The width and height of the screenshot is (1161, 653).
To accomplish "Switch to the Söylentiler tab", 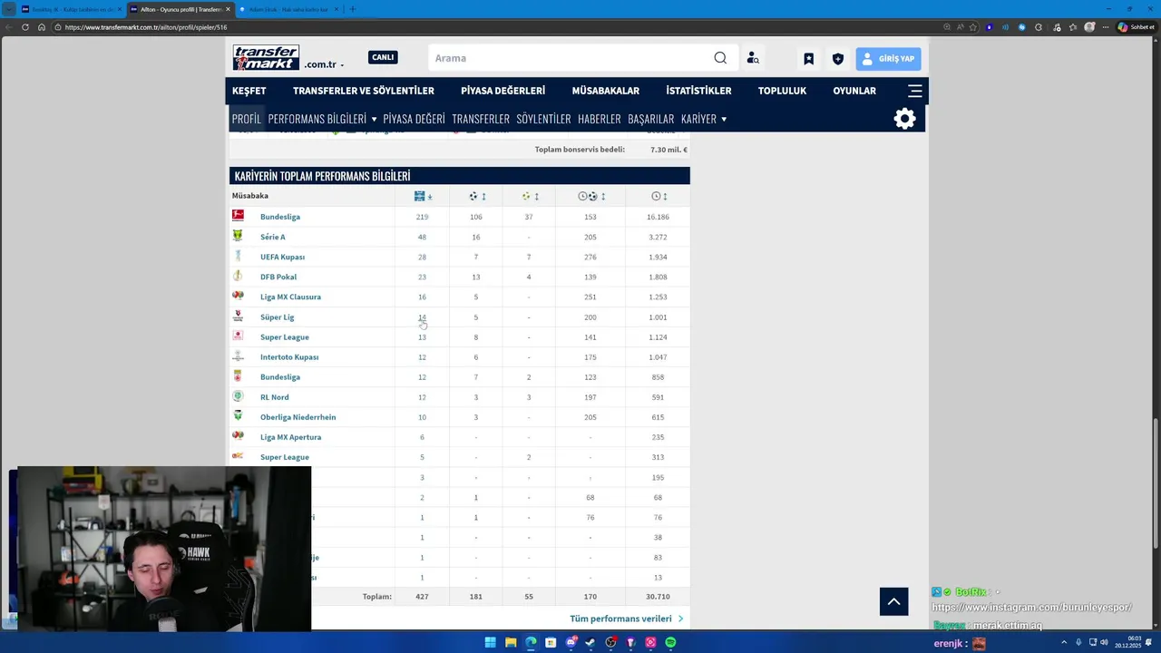I will [x=543, y=119].
